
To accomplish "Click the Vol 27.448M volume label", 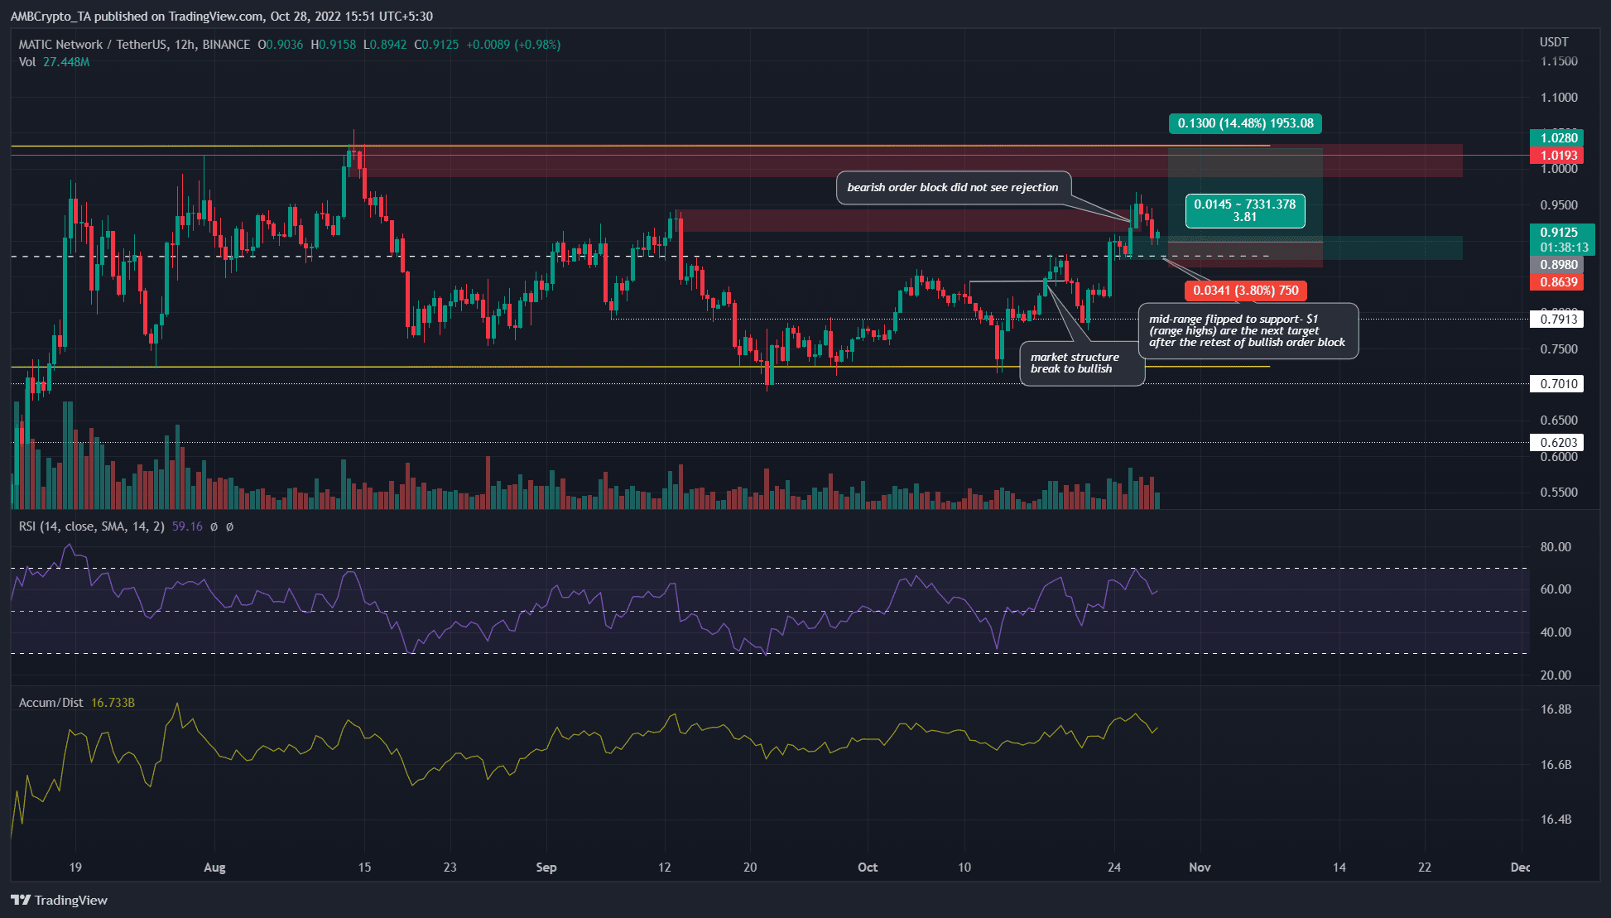I will [x=54, y=62].
